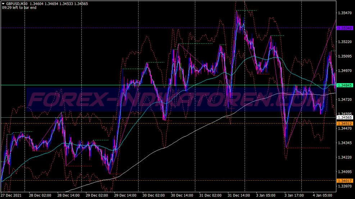Click the 1.33970 price scale value
This screenshot has height=199, width=355.
[x=345, y=186]
